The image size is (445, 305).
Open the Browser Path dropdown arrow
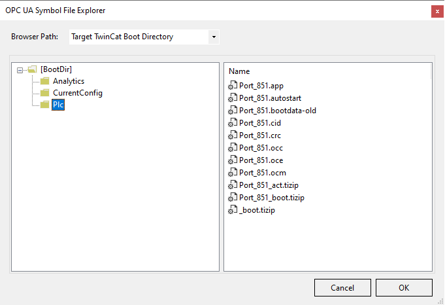point(214,37)
